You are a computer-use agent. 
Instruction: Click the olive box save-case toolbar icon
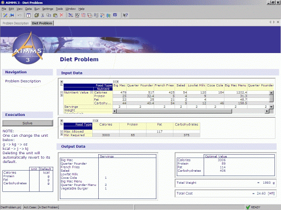[36, 15]
